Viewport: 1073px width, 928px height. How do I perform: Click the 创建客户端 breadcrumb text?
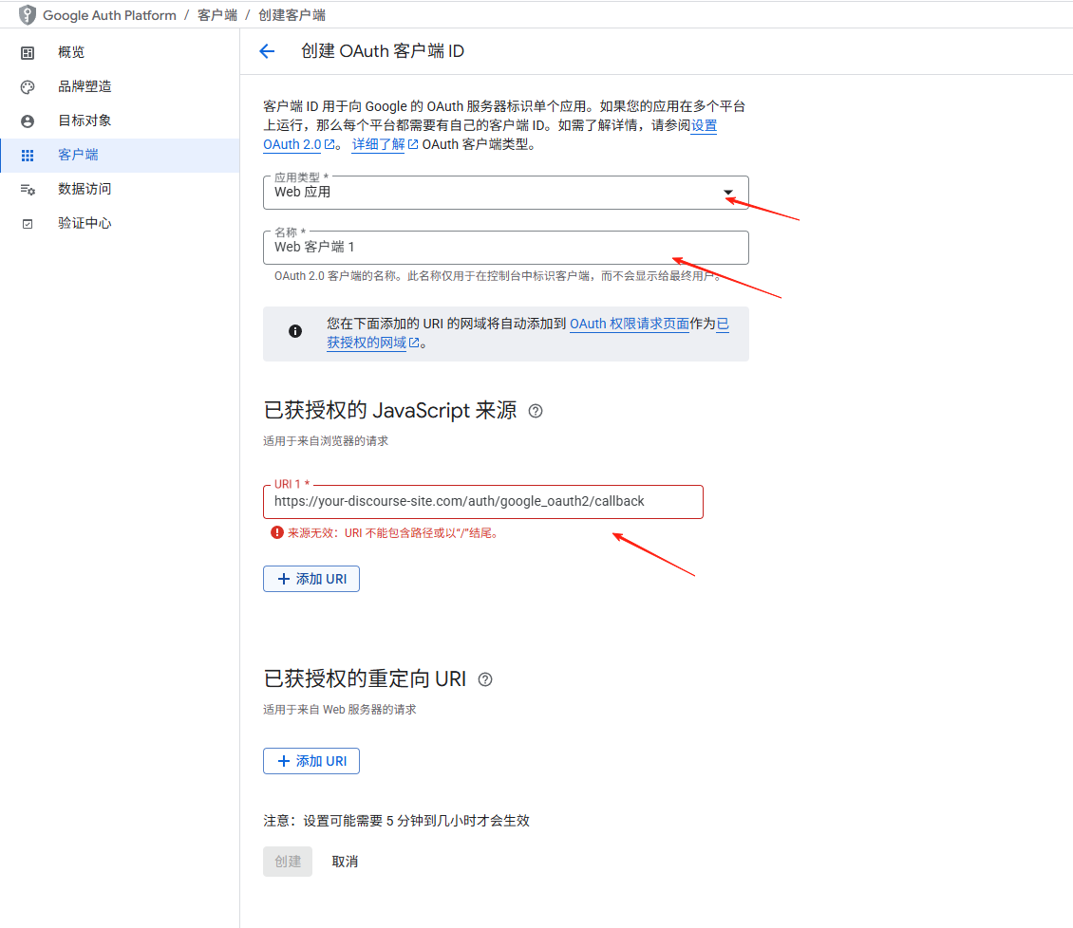pyautogui.click(x=292, y=15)
